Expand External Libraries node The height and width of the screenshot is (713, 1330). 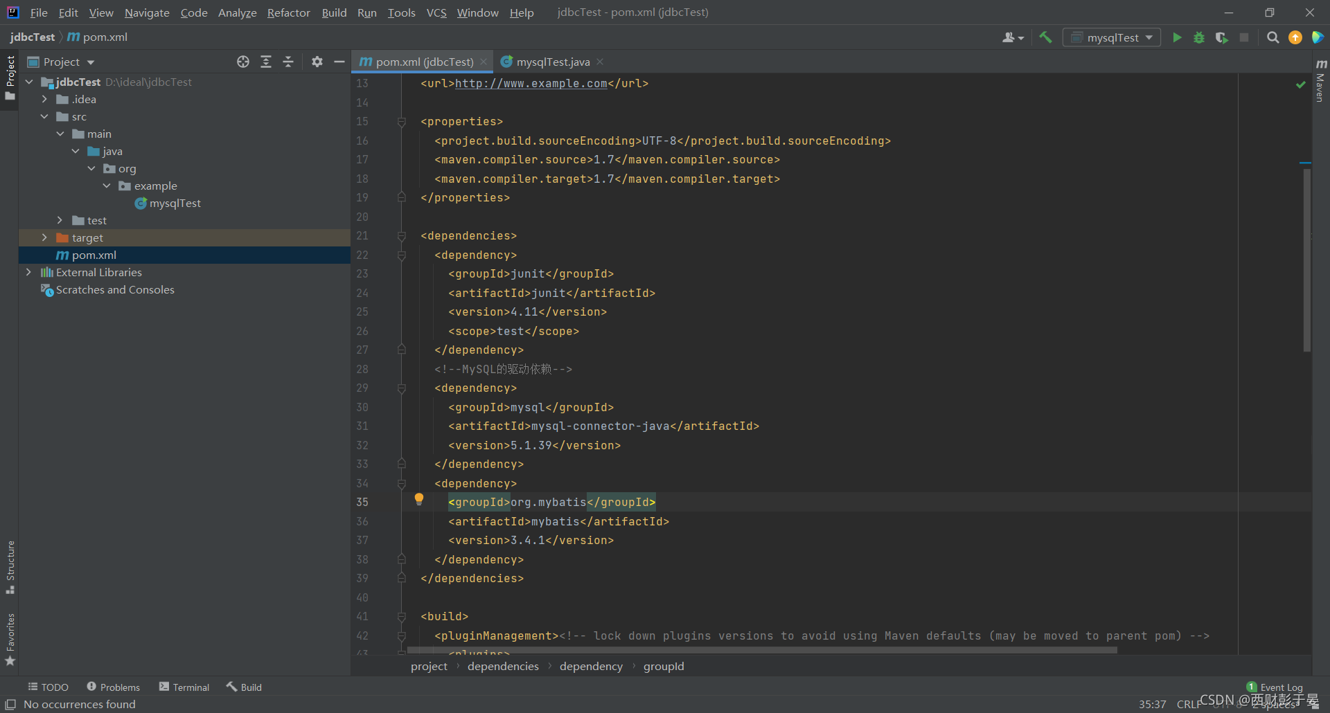coord(29,272)
